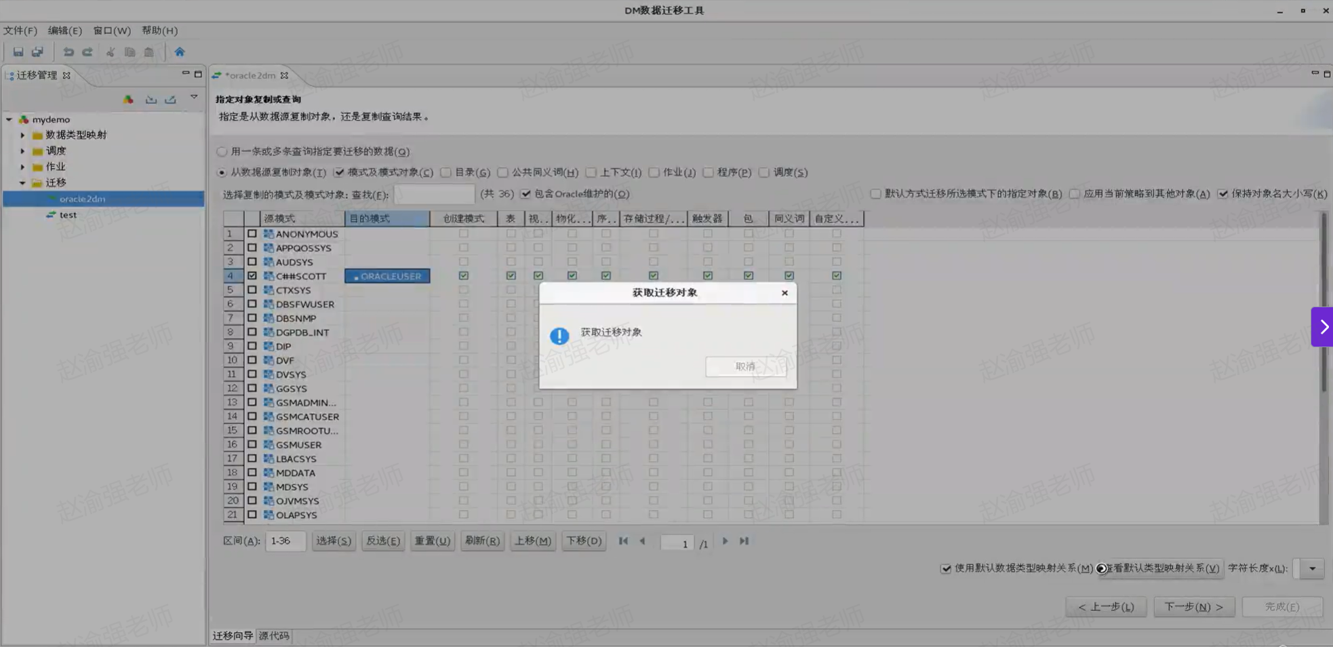Open character length dropdown
The height and width of the screenshot is (647, 1333).
click(x=1312, y=568)
